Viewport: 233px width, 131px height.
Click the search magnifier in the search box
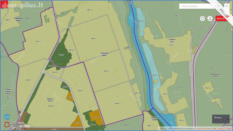tap(218, 6)
